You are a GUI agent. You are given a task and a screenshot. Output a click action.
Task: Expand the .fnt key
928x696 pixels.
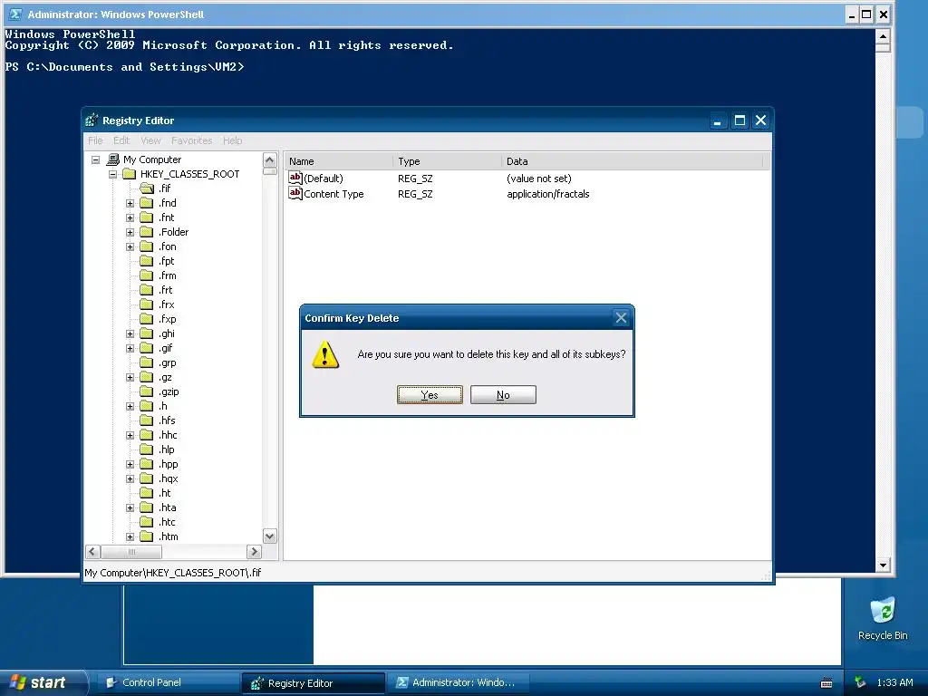pos(130,217)
